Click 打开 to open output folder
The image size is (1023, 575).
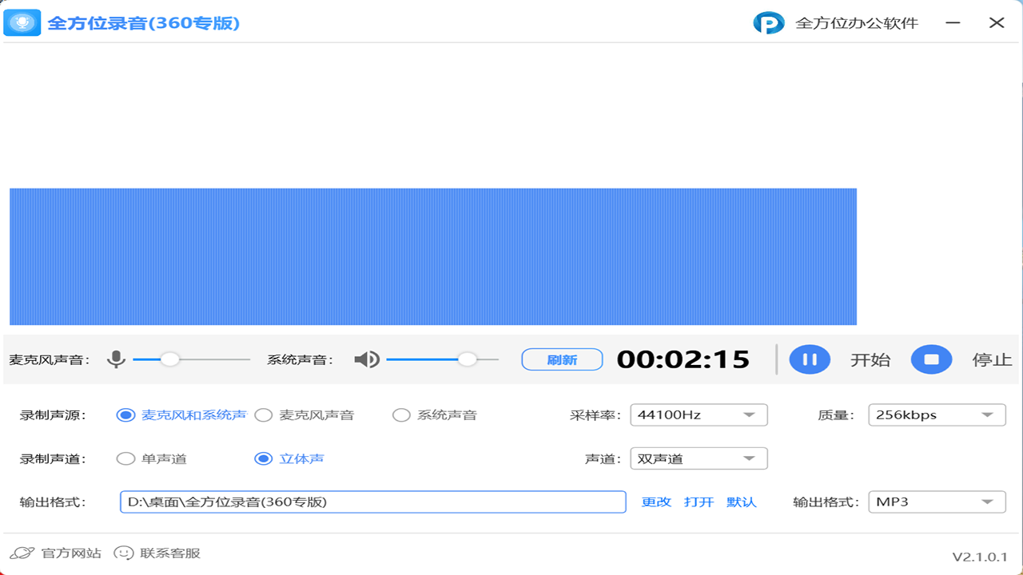tap(699, 502)
